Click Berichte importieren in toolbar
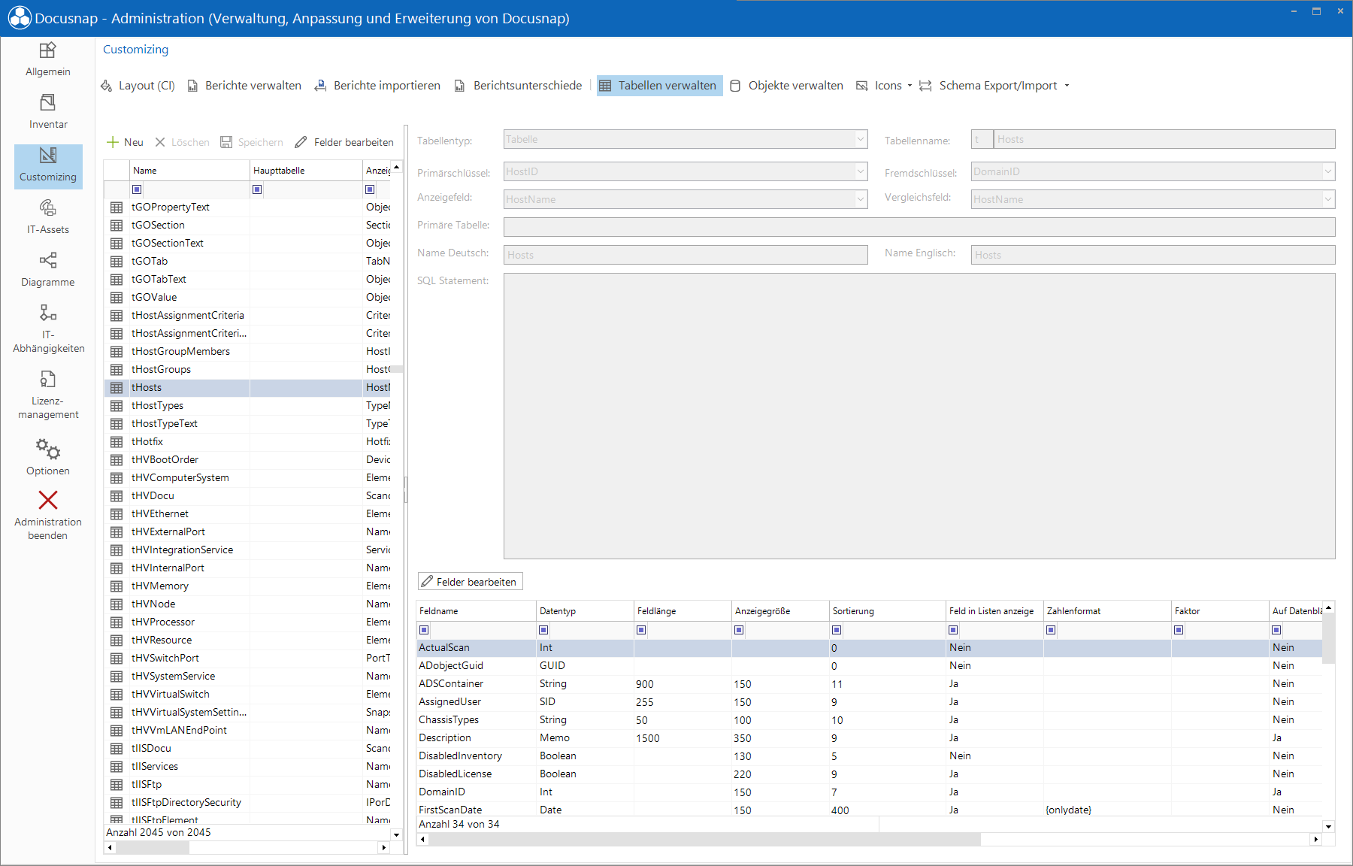This screenshot has height=866, width=1353. [x=377, y=86]
